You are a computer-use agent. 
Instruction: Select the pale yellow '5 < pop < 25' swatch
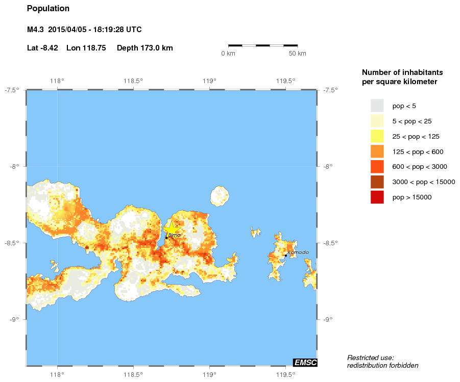[x=377, y=121]
